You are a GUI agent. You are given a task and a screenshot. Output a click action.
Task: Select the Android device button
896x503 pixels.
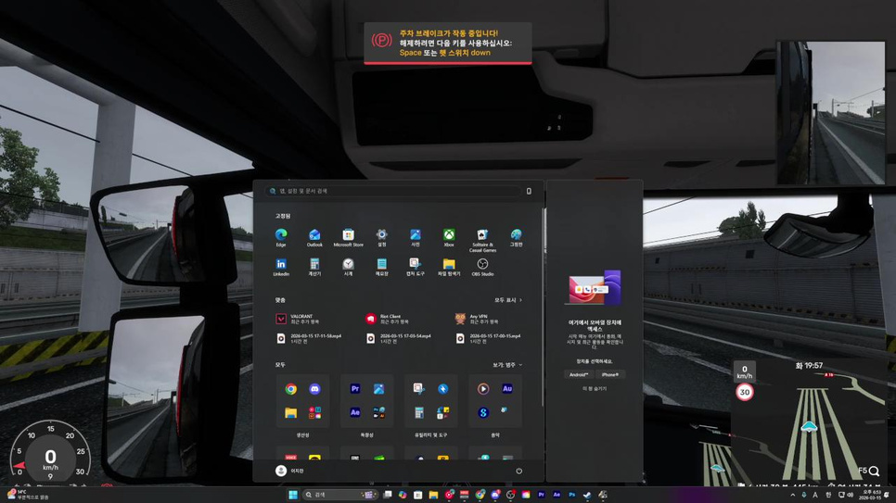point(579,374)
